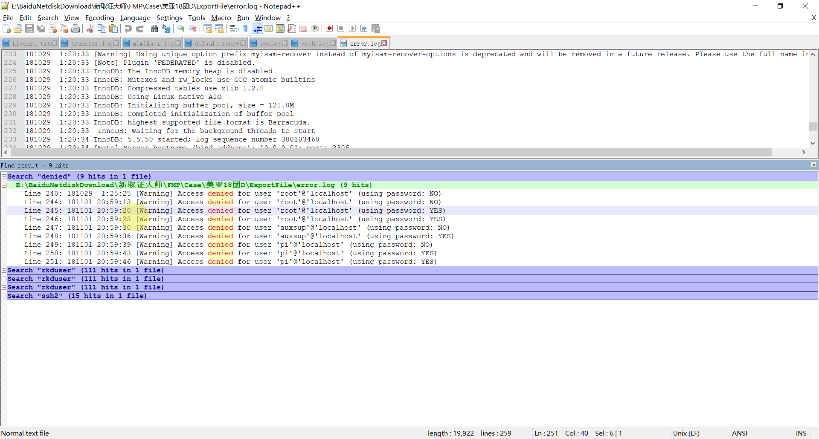Stop macro recording button
The height and width of the screenshot is (439, 819).
[341, 29]
